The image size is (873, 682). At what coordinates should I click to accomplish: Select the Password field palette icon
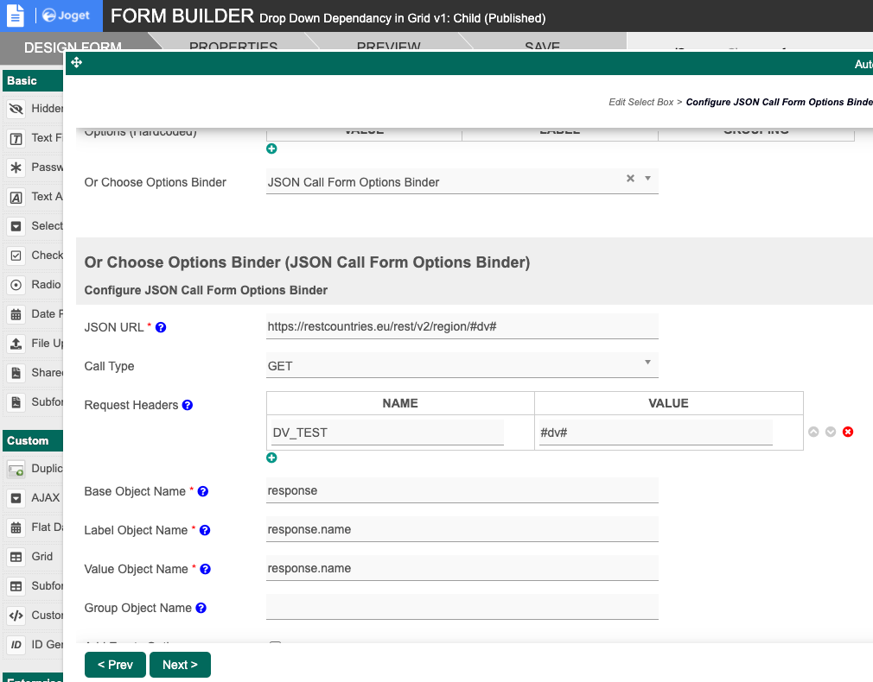tap(16, 167)
